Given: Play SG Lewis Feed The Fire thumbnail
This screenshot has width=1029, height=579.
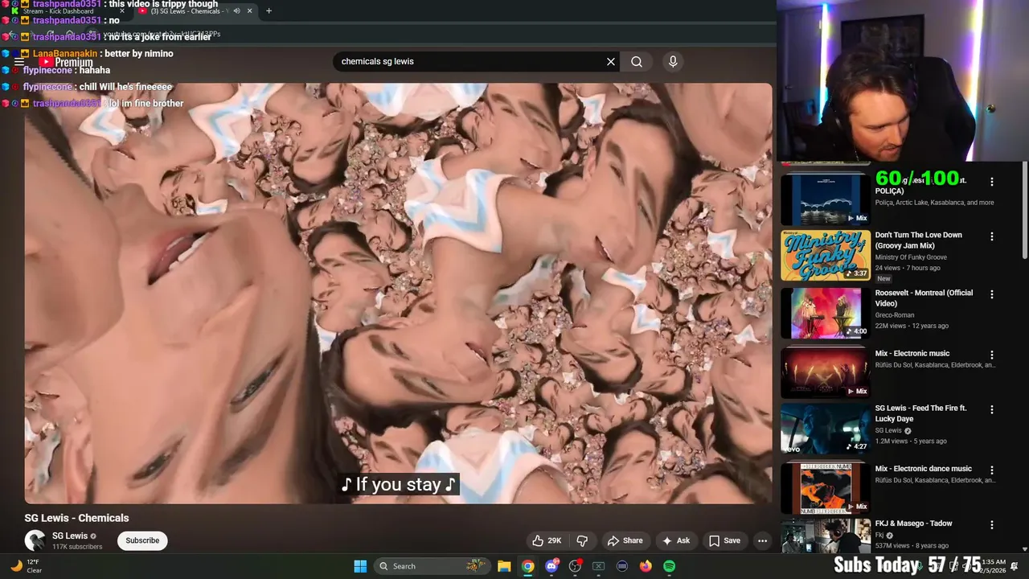Looking at the screenshot, I should coord(826,429).
